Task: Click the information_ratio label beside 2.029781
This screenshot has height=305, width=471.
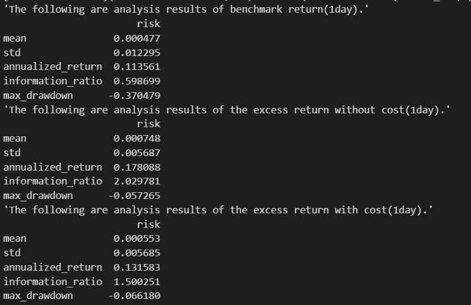Action: 53,181
